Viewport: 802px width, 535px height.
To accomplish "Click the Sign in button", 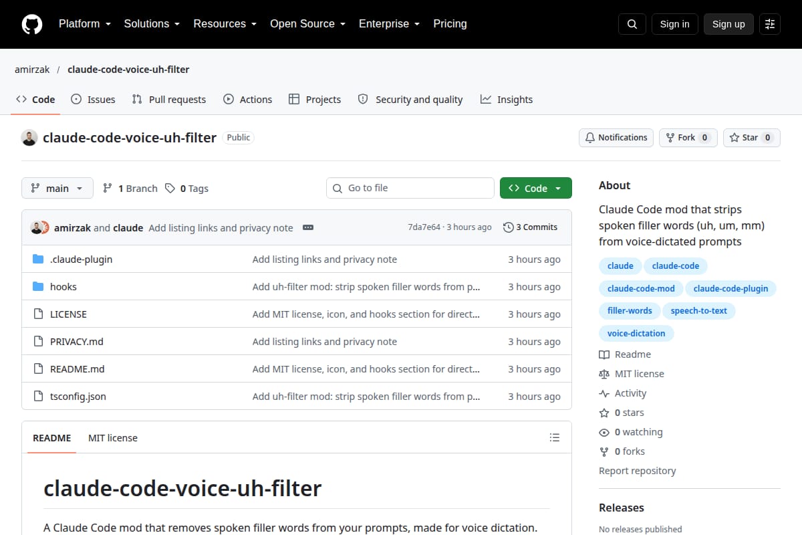I will (674, 24).
